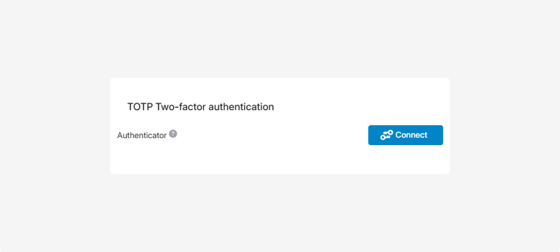The height and width of the screenshot is (252, 560).
Task: Activate the Authenticator row's Connect control
Action: pos(405,135)
